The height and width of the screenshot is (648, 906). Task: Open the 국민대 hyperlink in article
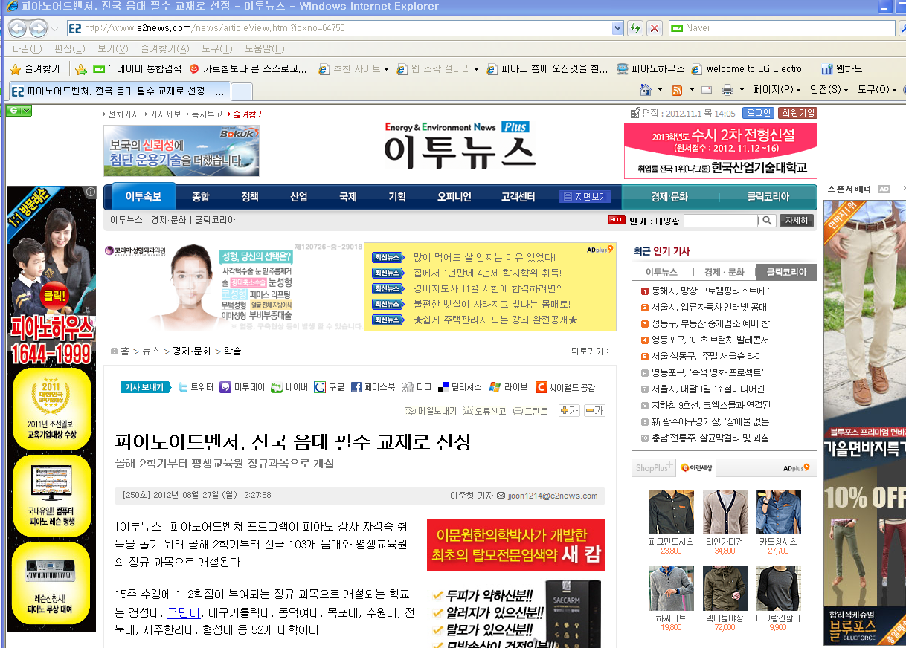[184, 613]
